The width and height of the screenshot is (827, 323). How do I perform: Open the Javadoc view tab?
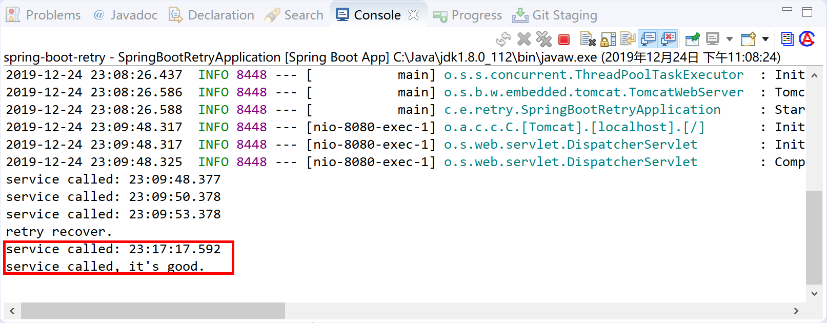(126, 15)
